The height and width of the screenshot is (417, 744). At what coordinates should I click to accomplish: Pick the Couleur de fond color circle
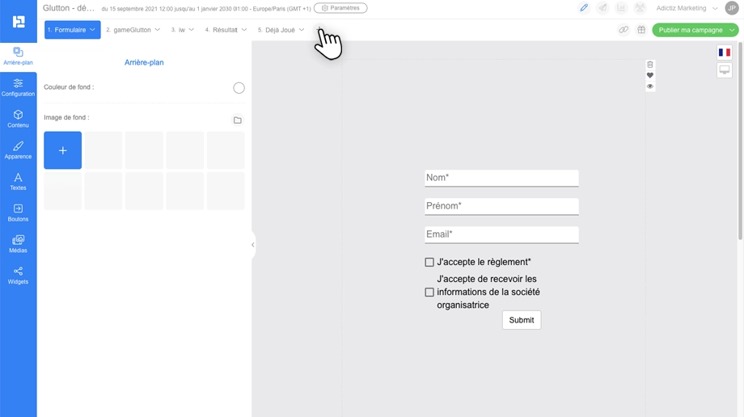[239, 88]
